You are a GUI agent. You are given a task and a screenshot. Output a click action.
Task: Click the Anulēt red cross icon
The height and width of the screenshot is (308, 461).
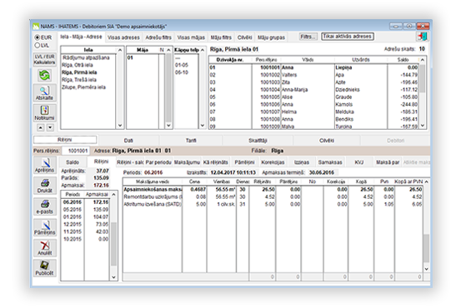click(x=45, y=248)
